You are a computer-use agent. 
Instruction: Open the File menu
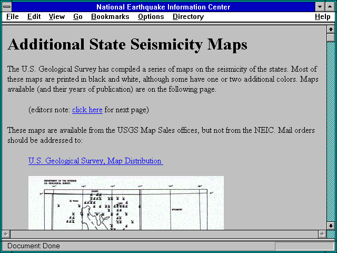(x=13, y=16)
